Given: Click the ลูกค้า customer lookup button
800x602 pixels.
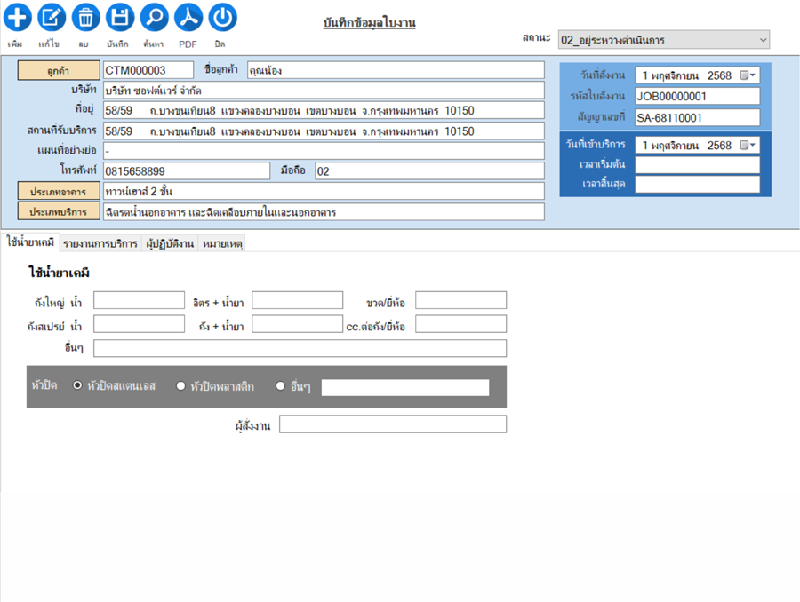Looking at the screenshot, I should point(59,70).
